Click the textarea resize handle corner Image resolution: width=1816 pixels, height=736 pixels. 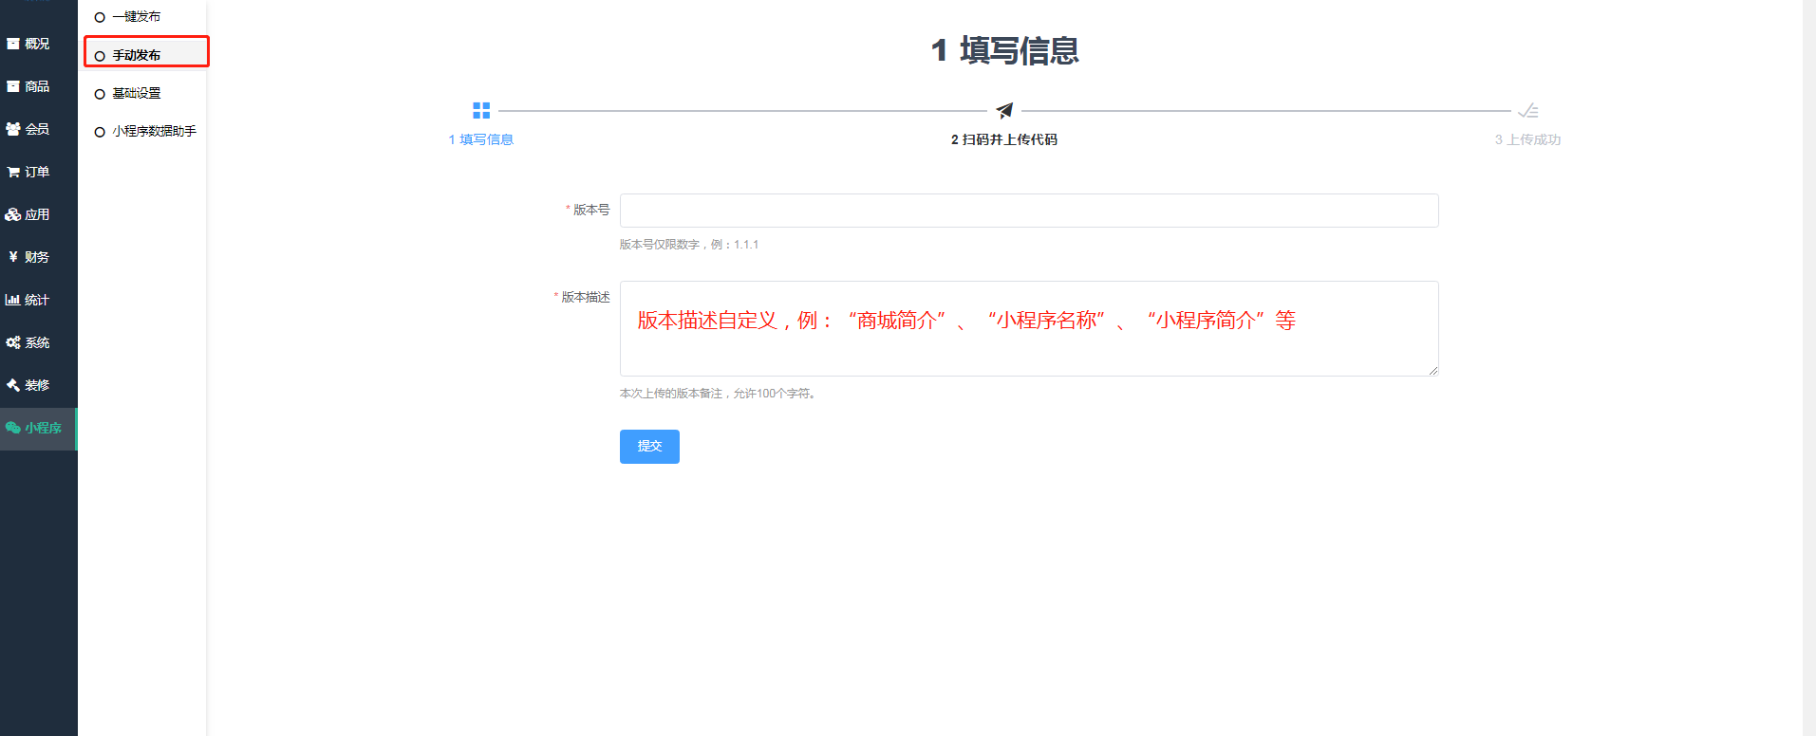tap(1433, 371)
